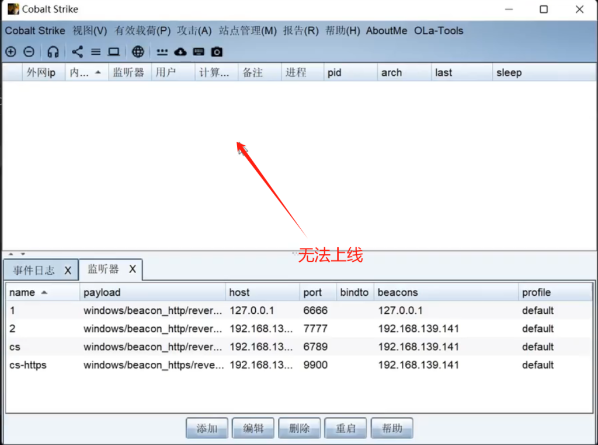
Task: Toggle sort on 内... column header
Action: 87,72
